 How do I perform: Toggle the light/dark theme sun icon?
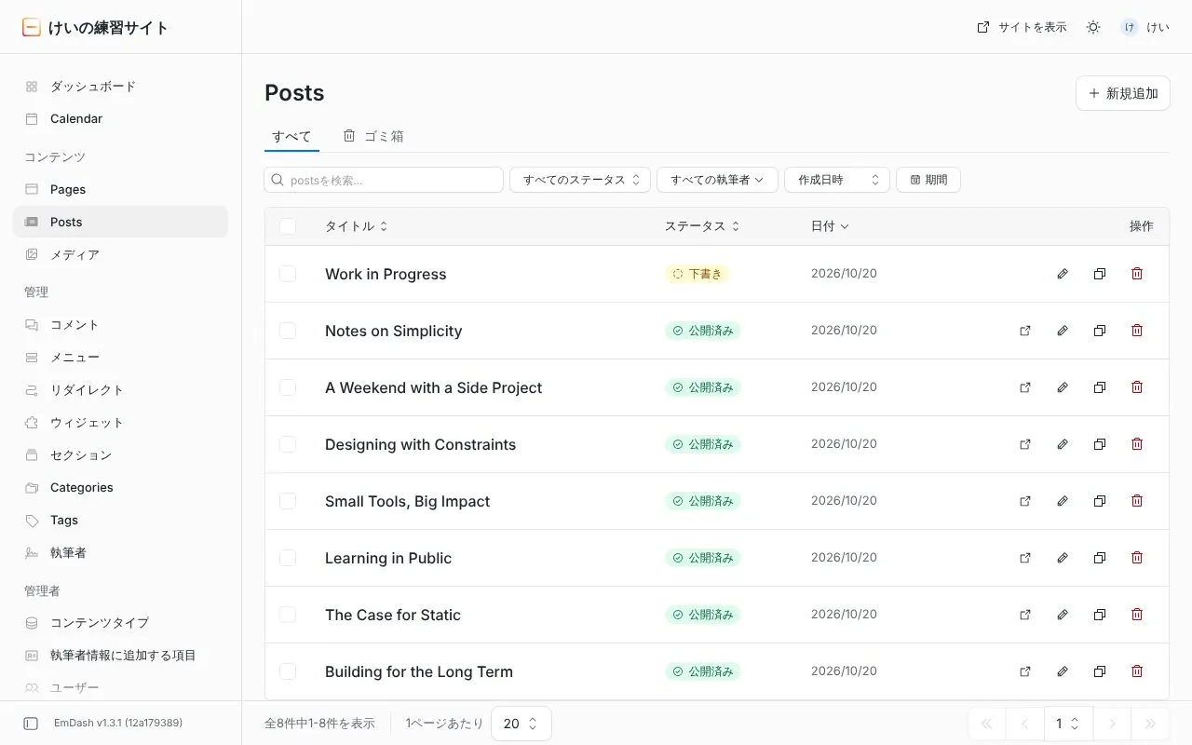coord(1093,27)
